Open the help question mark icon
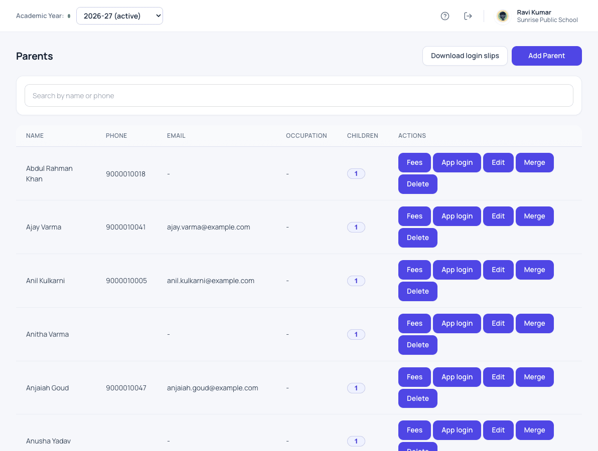 coord(444,16)
